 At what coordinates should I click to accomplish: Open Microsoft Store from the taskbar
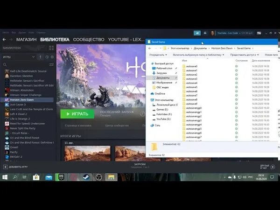tap(36, 177)
